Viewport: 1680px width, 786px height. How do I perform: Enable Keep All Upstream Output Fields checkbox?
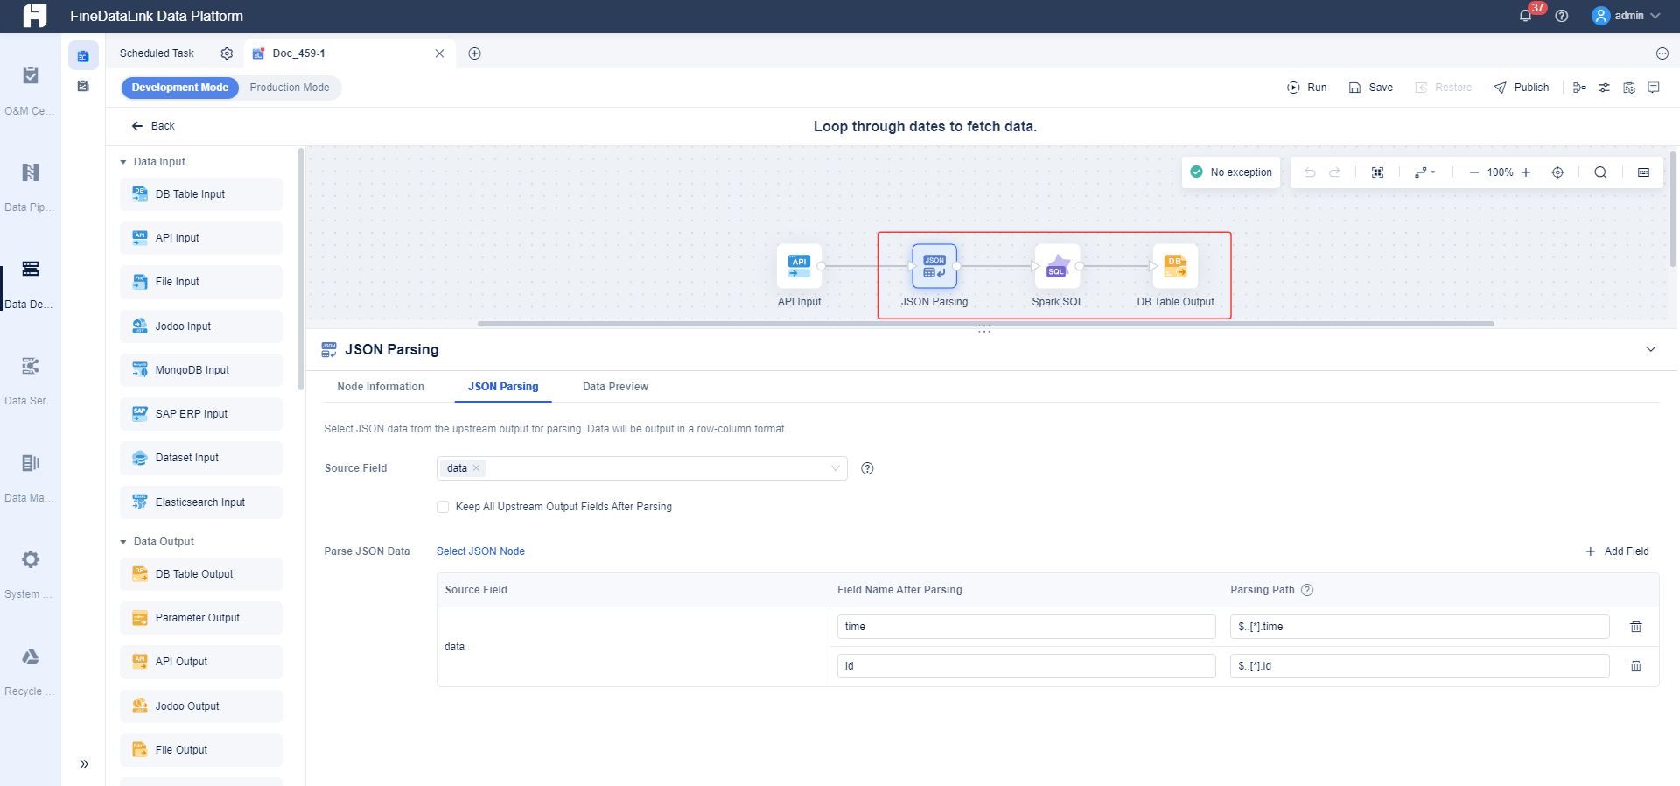tap(443, 507)
